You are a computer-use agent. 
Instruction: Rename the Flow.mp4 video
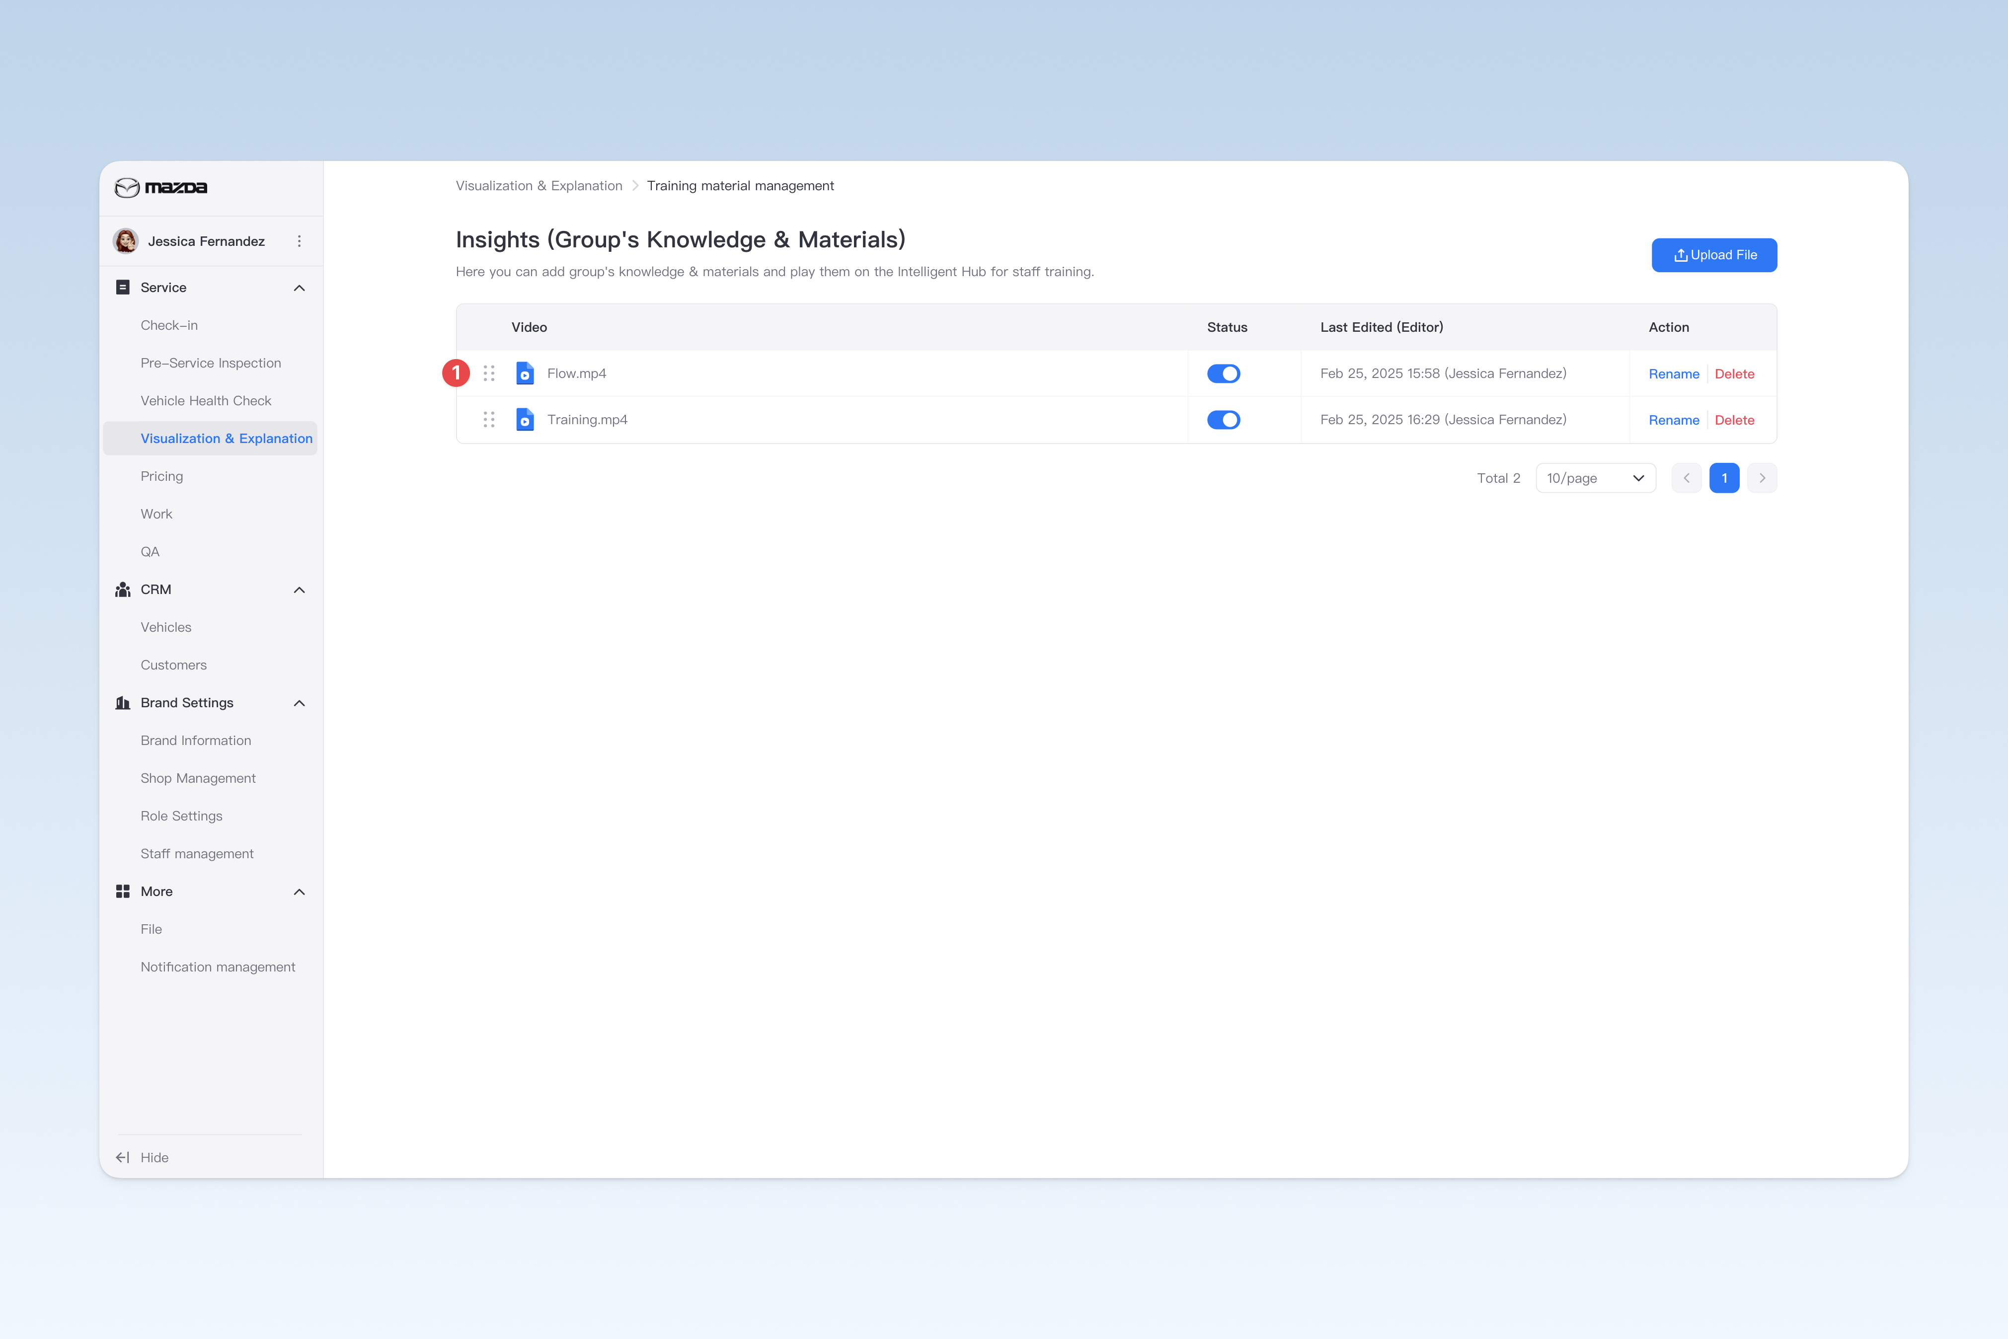coord(1673,374)
